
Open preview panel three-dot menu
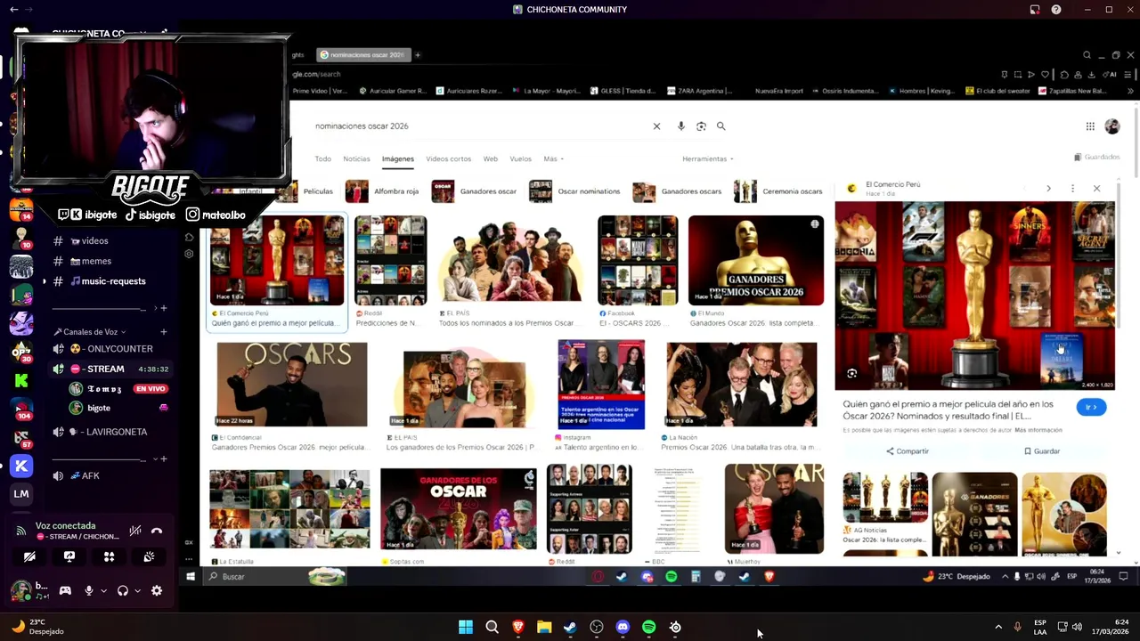(1072, 189)
